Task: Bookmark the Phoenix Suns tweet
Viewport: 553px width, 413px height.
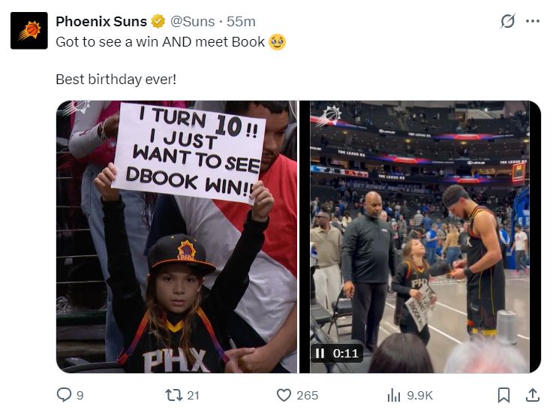Action: pos(504,395)
